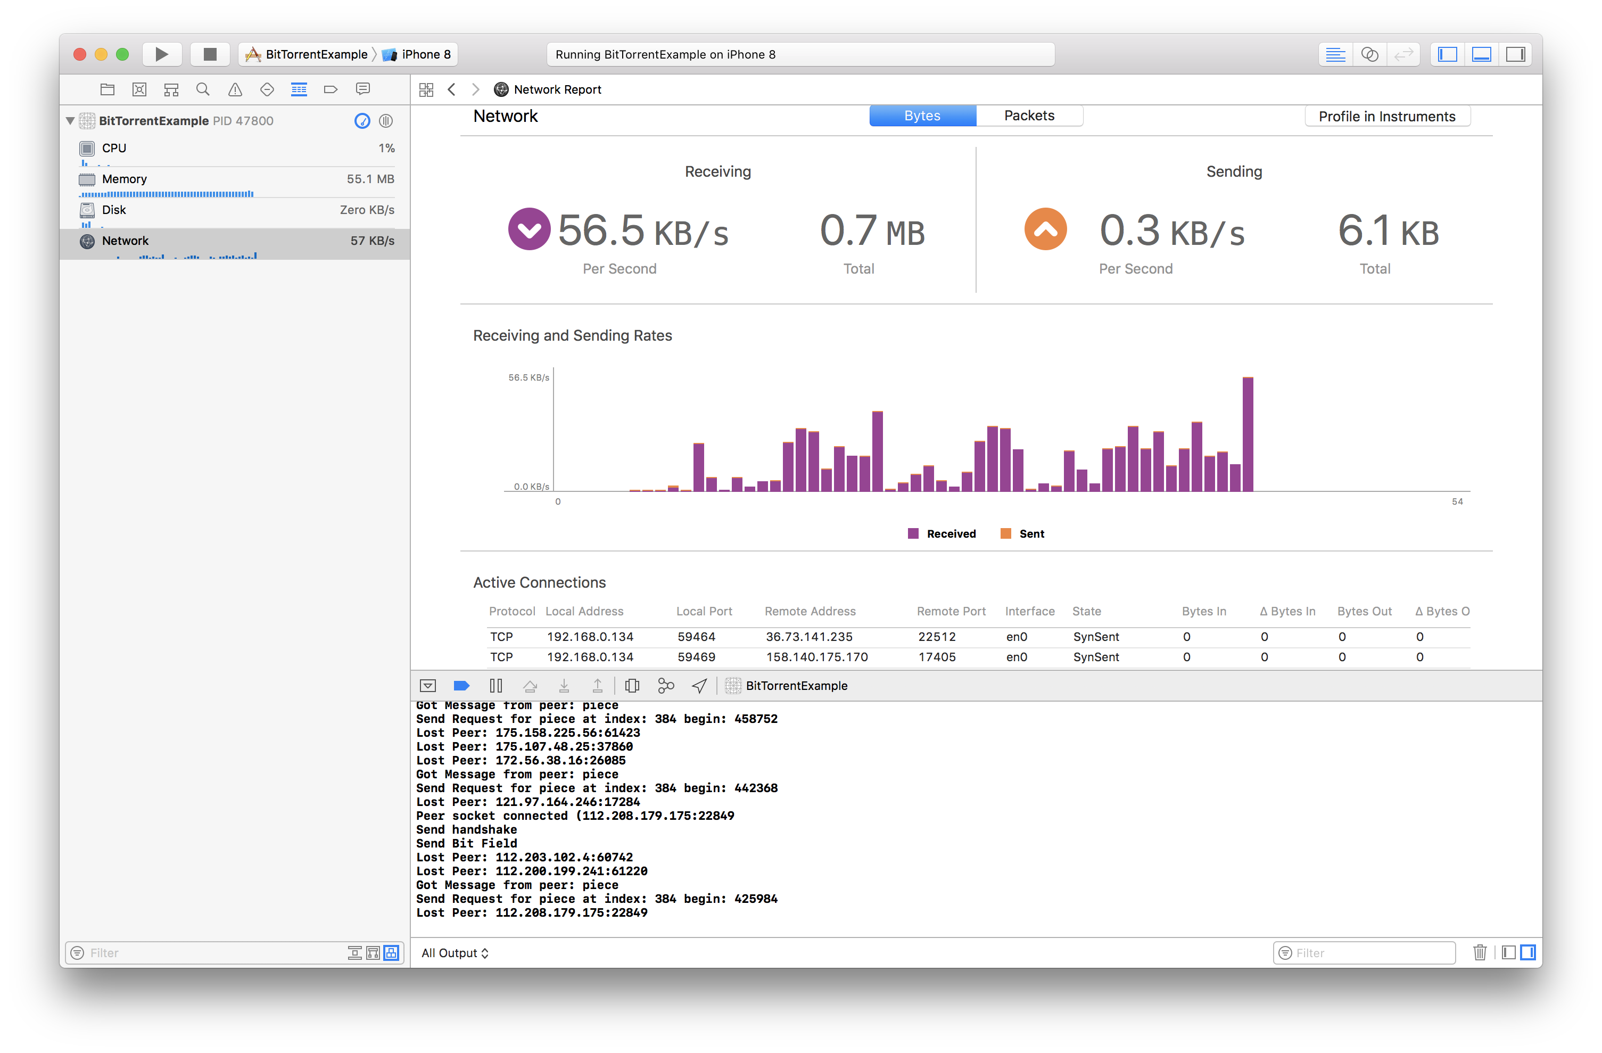
Task: Click the console Filter field
Action: click(x=1370, y=953)
